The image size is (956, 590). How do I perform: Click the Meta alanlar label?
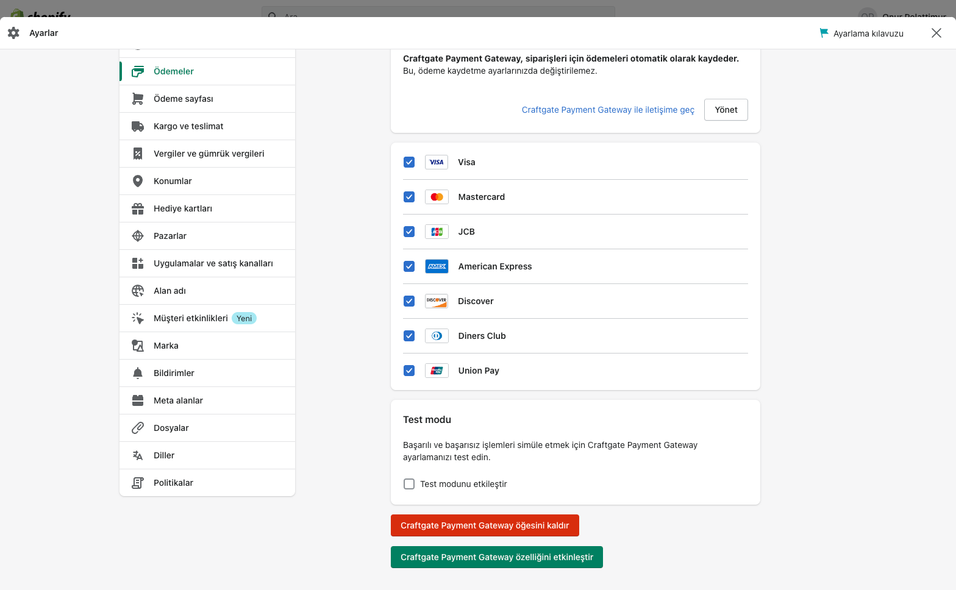(178, 400)
